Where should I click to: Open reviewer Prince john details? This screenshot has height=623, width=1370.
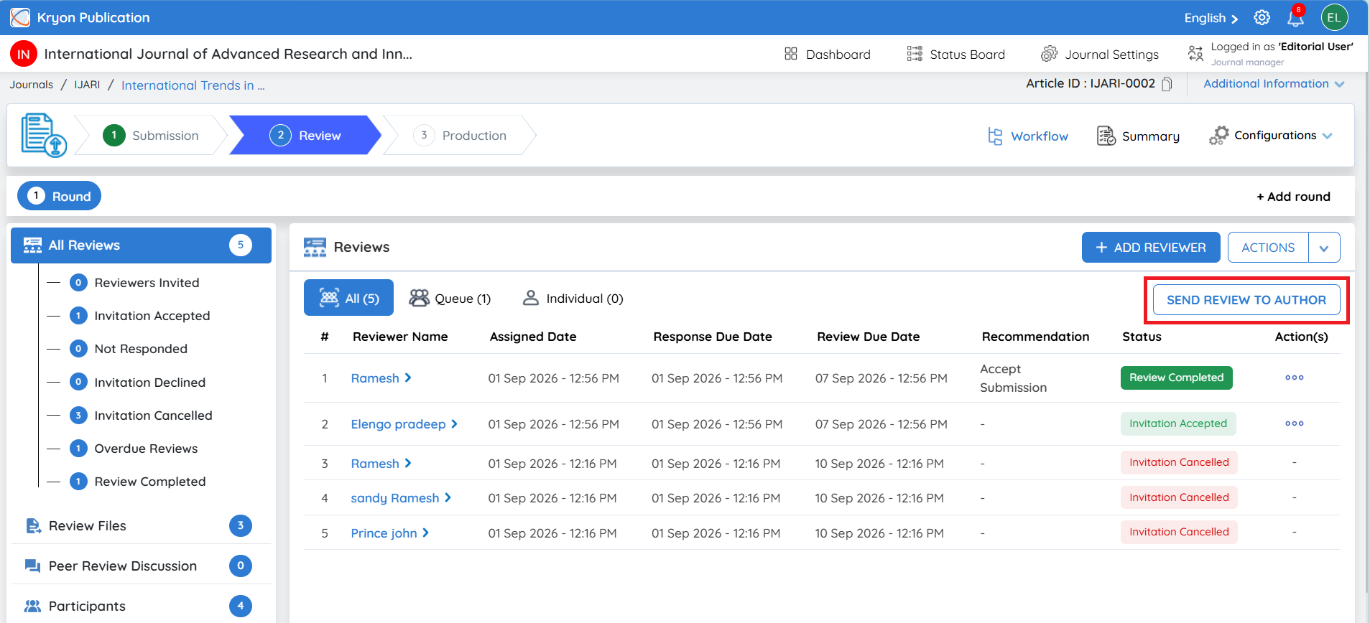pos(389,533)
